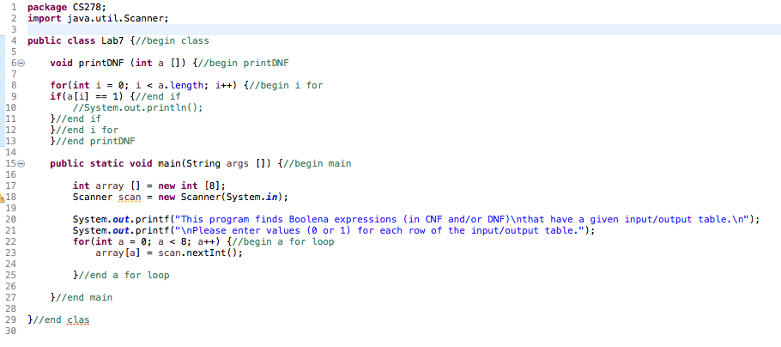
Task: Click the '//begin class' comment
Action: coord(172,41)
